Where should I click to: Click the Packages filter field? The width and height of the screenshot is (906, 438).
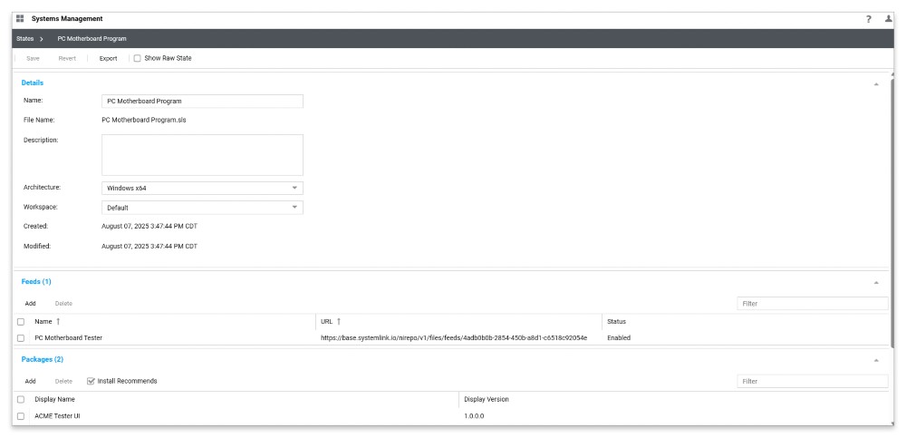click(813, 381)
